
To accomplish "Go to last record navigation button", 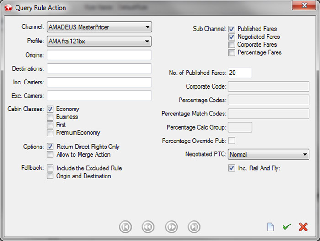I will pyautogui.click(x=194, y=227).
